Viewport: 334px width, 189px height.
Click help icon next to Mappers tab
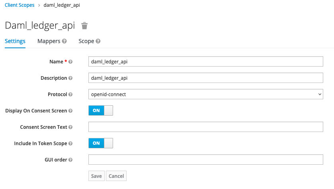[64, 41]
